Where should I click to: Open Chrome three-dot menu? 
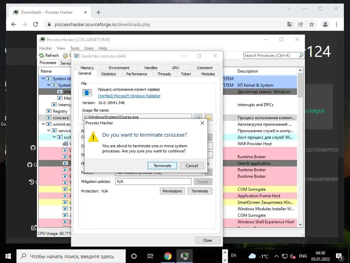pyautogui.click(x=336, y=24)
